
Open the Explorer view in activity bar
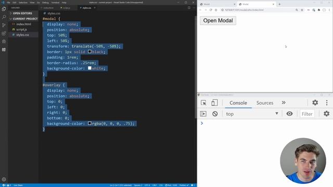coord(4,9)
